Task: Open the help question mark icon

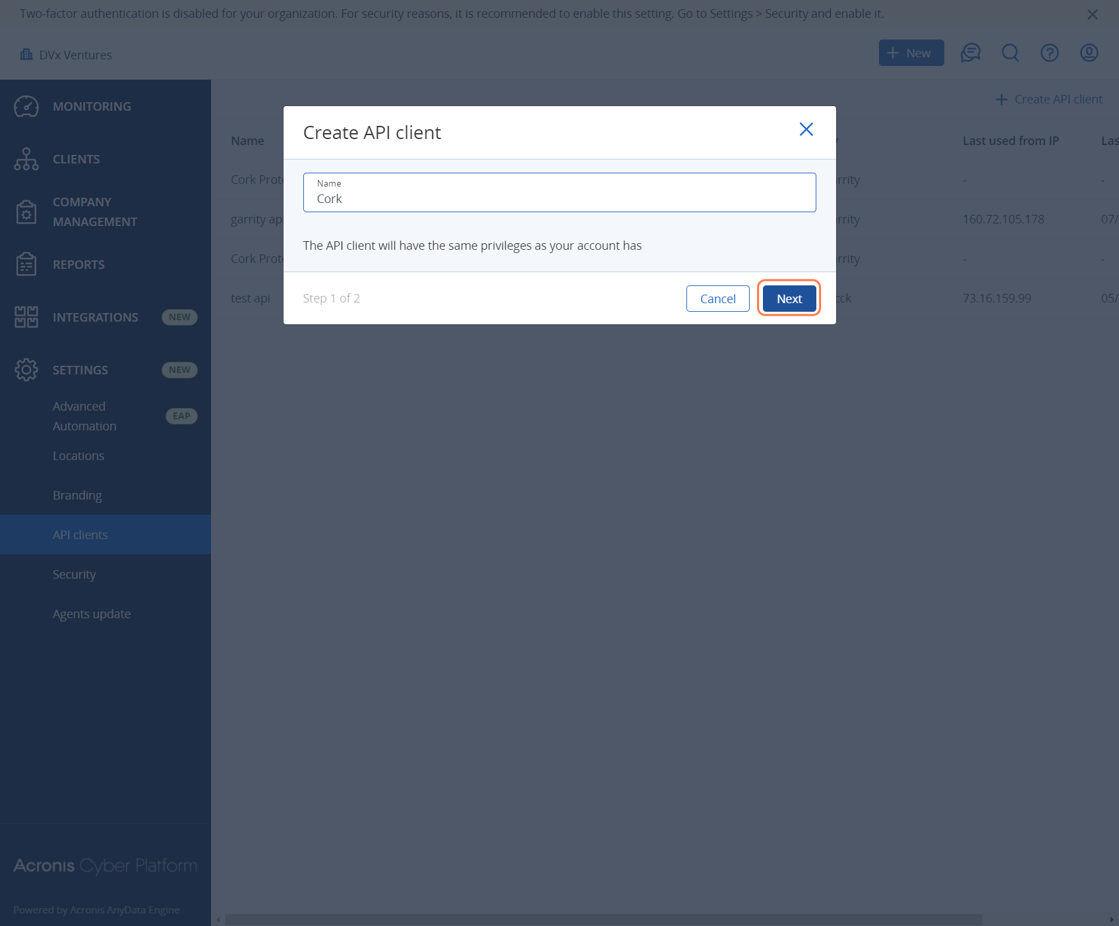Action: click(x=1050, y=53)
